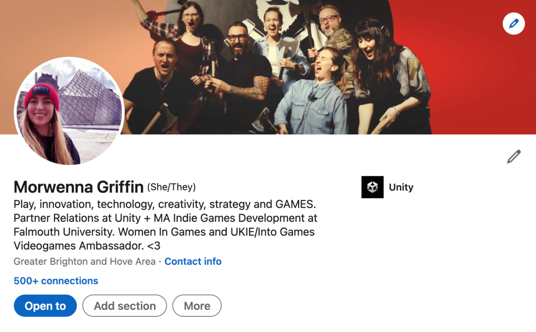
Task: Click the Unity company logo
Action: (372, 187)
